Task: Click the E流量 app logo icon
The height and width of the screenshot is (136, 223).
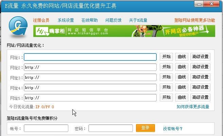Action: (17, 28)
